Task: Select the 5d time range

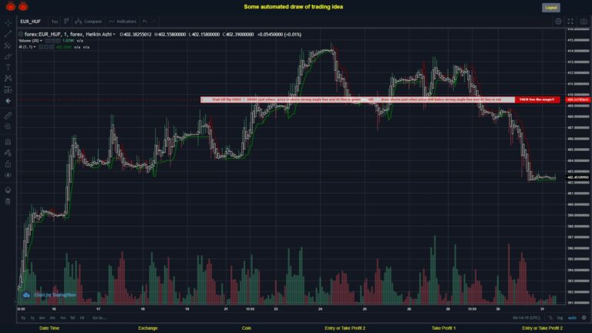Action: tap(72, 318)
